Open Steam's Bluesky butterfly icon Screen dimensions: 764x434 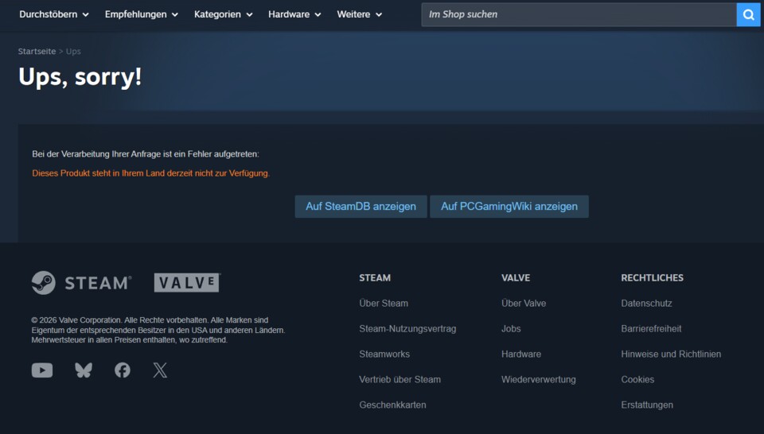point(84,370)
